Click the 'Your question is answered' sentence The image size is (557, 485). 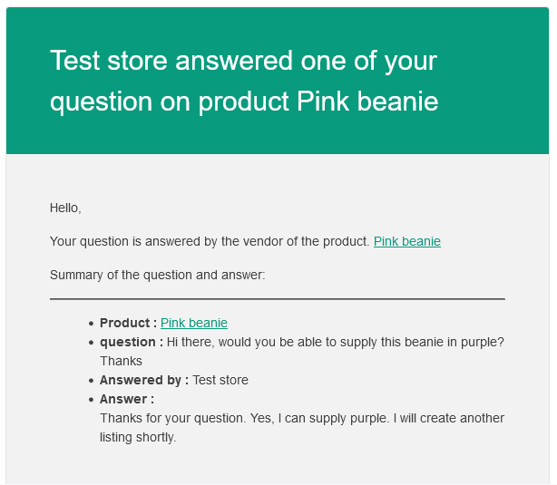pos(210,242)
